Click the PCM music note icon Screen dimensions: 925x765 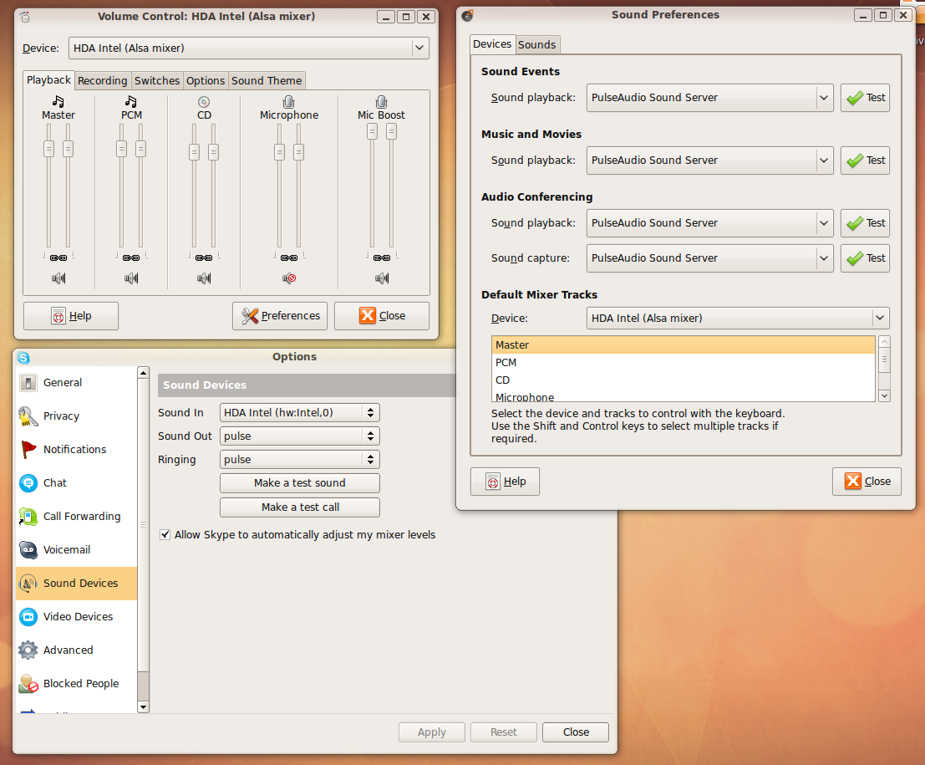pos(131,101)
